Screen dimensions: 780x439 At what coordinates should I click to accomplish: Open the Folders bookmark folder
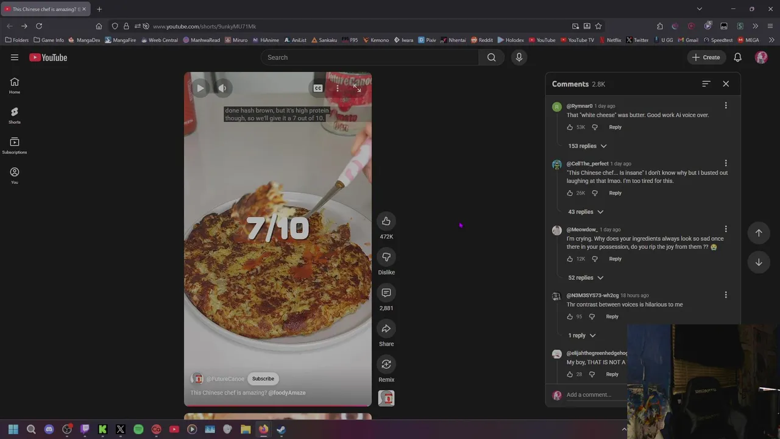(16, 40)
